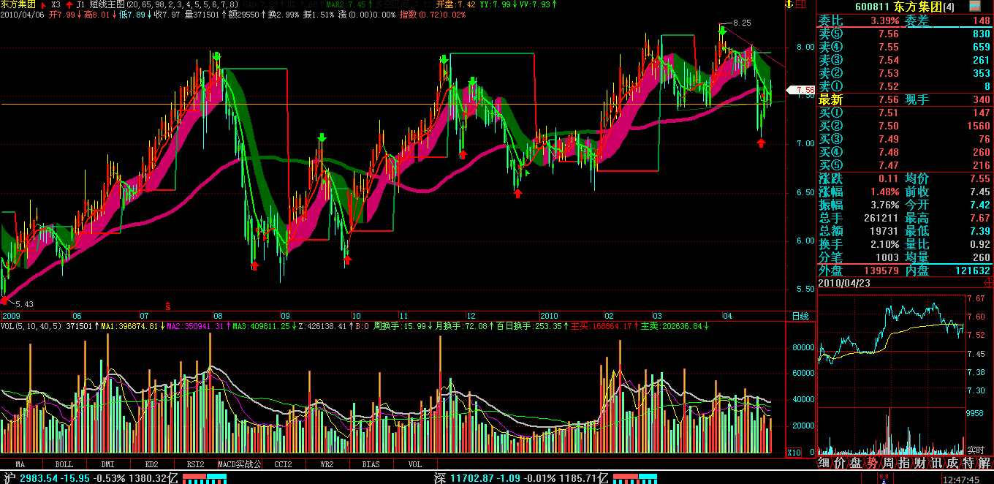Toggle the 实时 real-time label in the mini chart

click(x=975, y=450)
